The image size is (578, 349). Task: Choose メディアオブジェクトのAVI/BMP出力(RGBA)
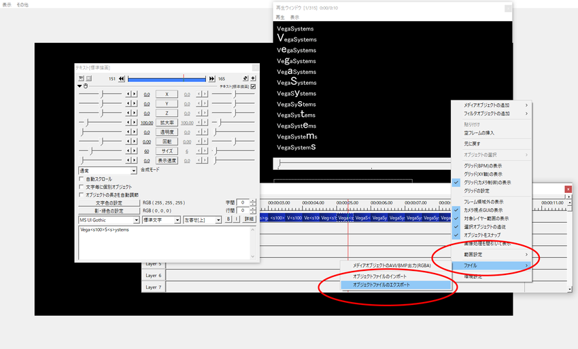point(396,265)
